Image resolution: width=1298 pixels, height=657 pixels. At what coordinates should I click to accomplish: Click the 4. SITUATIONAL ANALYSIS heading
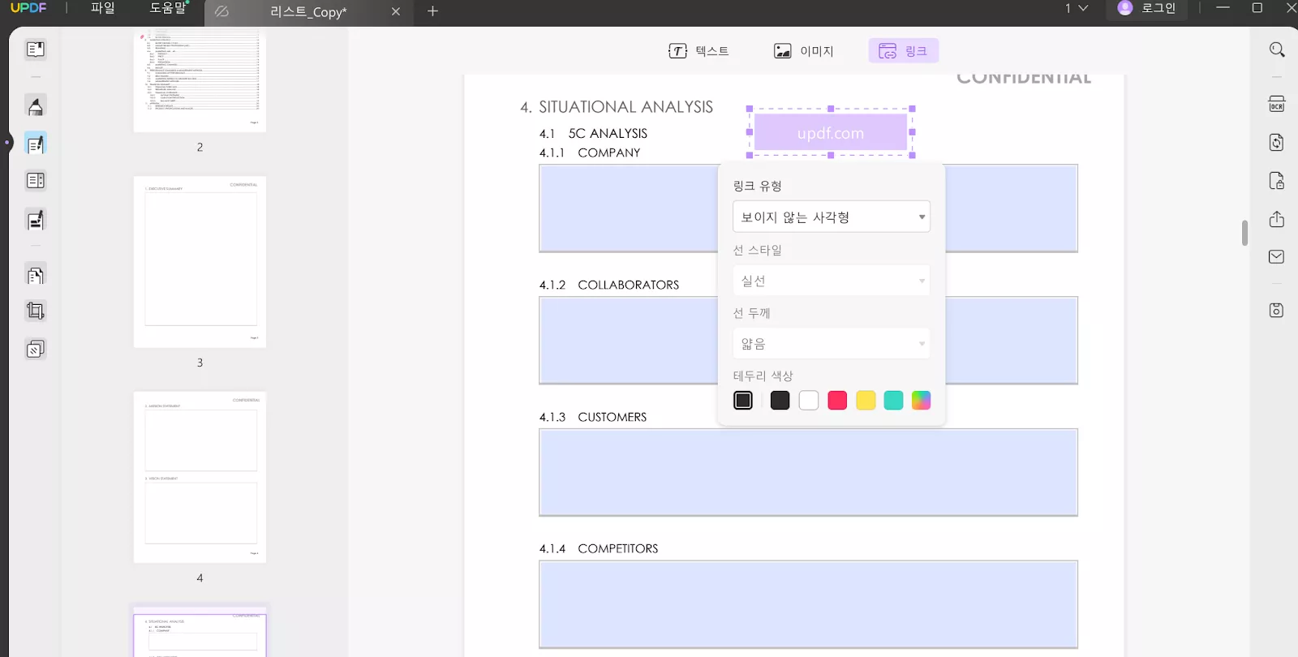(x=617, y=107)
